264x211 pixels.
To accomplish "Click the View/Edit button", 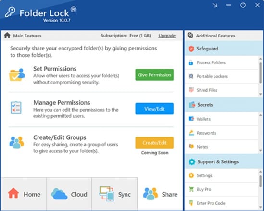I will [154, 109].
